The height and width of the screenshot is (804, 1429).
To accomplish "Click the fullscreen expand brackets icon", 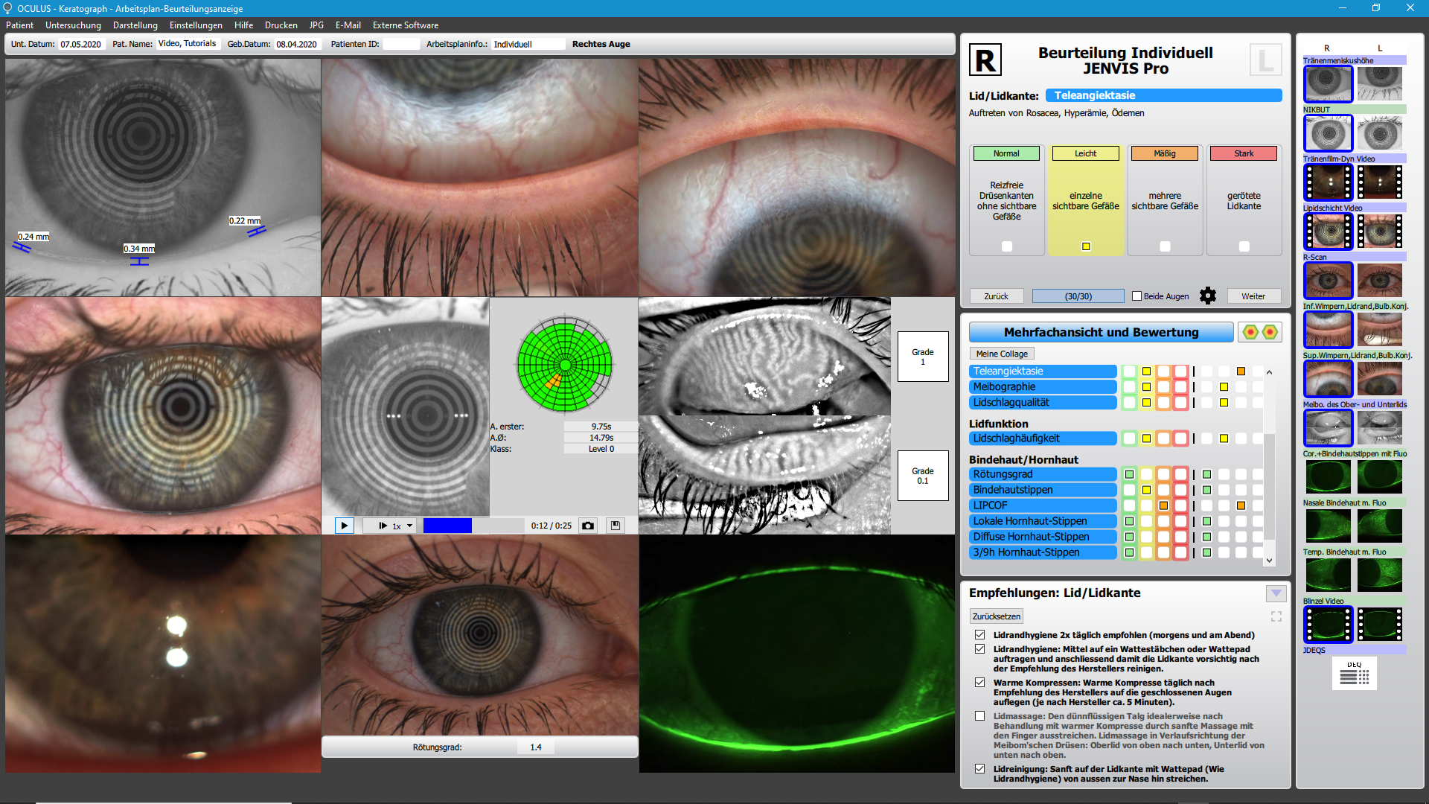I will point(1276,616).
